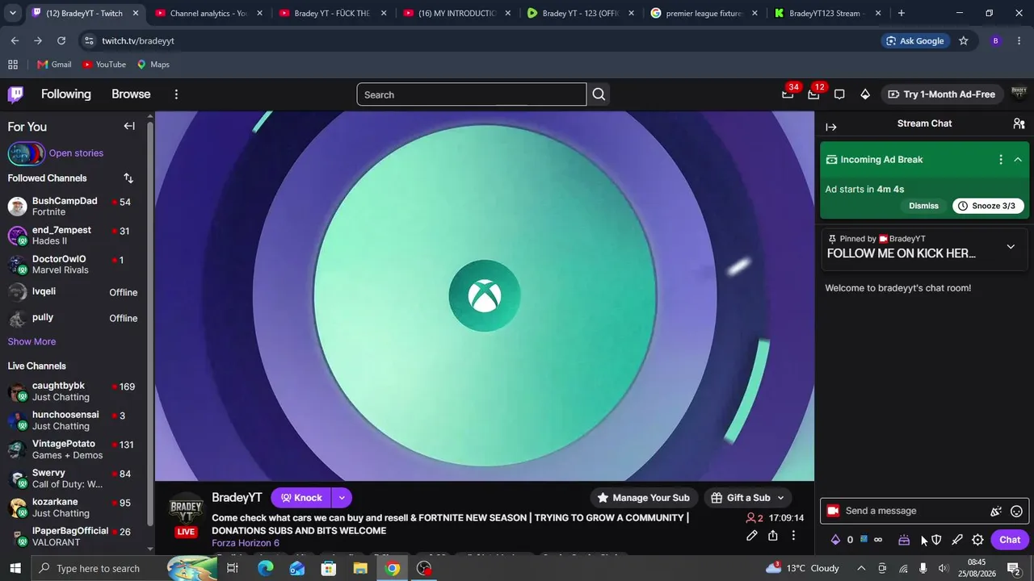This screenshot has width=1034, height=581.
Task: Open Microsoft Edge from the taskbar
Action: tap(266, 569)
